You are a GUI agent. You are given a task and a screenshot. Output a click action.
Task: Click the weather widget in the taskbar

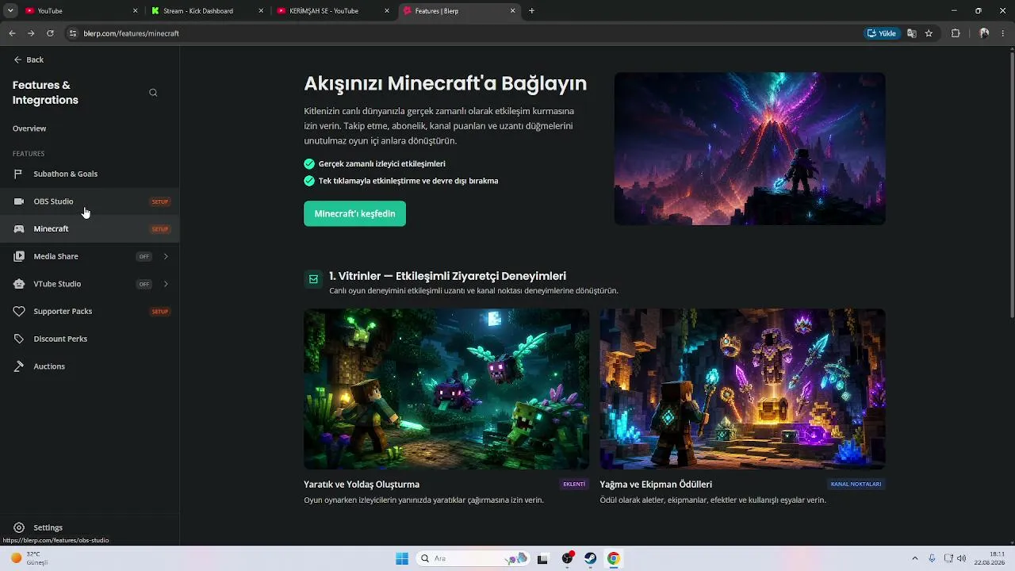click(x=30, y=558)
